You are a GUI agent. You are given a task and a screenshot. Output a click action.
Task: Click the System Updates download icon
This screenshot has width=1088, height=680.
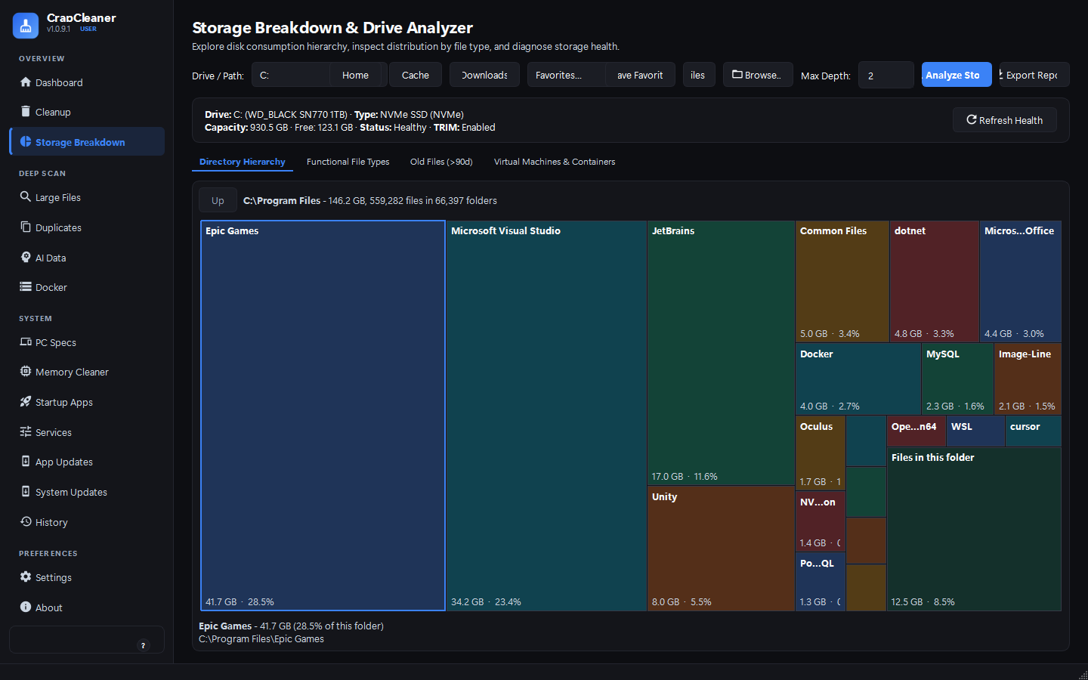coord(26,492)
